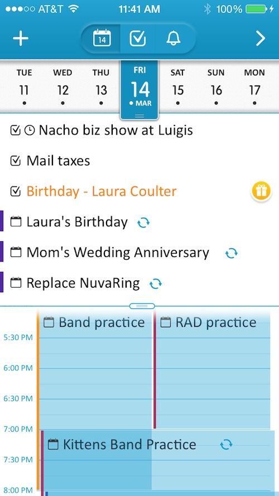Check off Mail taxes task
The width and height of the screenshot is (279, 496).
[x=15, y=161]
